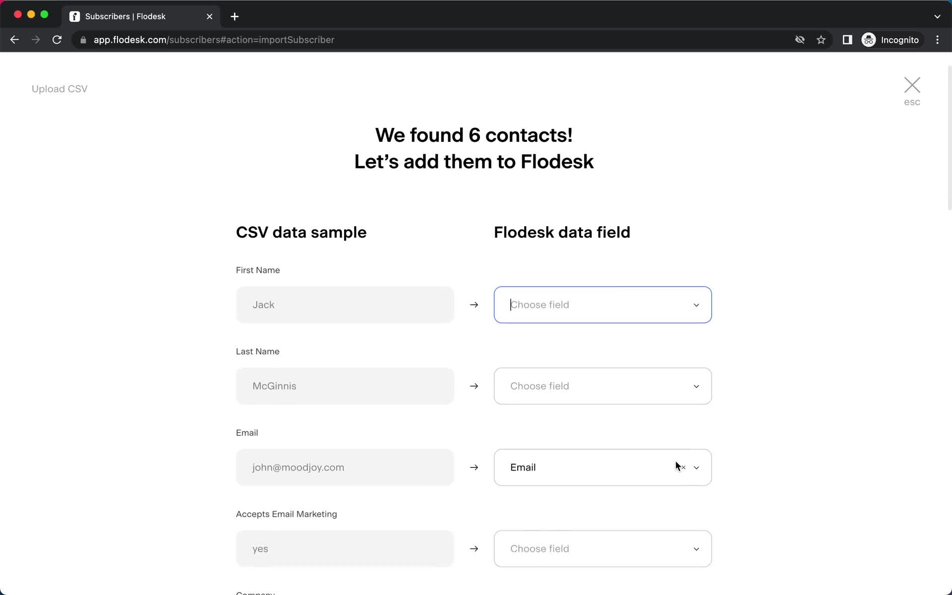Viewport: 952px width, 595px height.
Task: Click the Incognito profile icon
Action: pyautogui.click(x=868, y=40)
